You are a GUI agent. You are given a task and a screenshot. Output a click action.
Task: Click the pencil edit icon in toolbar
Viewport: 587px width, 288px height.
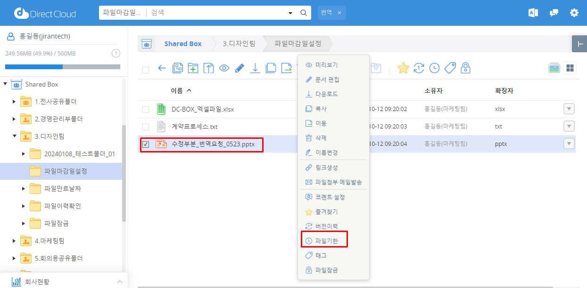(x=240, y=68)
